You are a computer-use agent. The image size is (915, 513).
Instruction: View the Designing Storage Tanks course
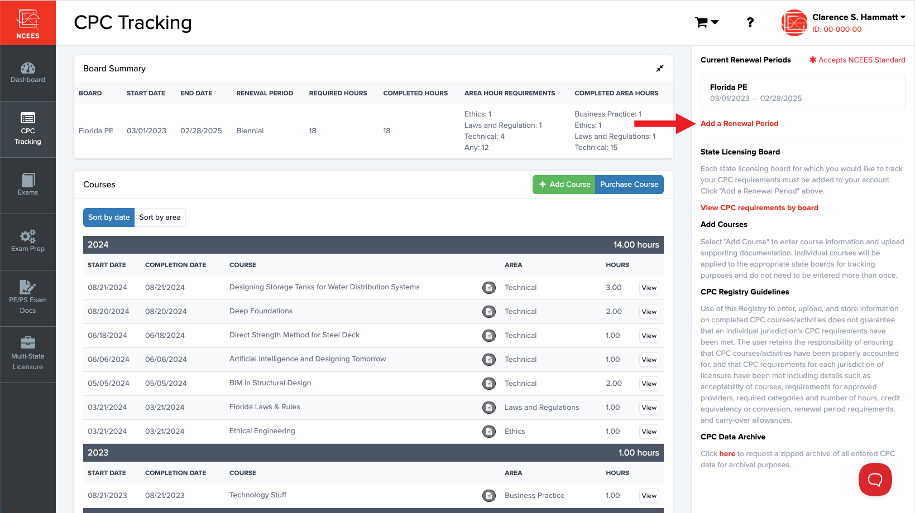(649, 288)
